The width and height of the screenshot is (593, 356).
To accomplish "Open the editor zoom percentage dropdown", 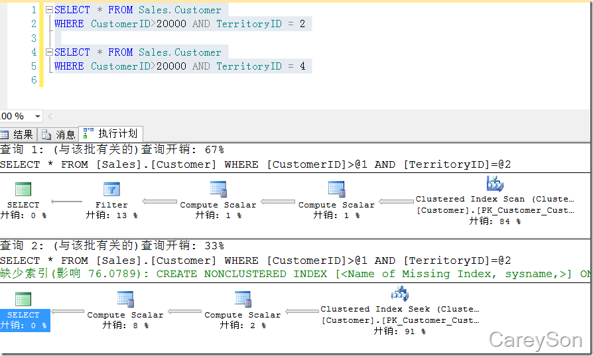I will [36, 116].
